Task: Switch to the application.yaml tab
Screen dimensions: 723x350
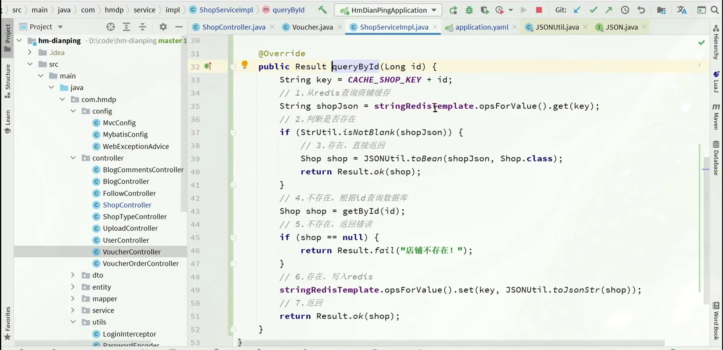Action: pos(482,27)
